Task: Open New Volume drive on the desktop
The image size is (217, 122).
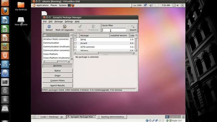Action: [21, 21]
